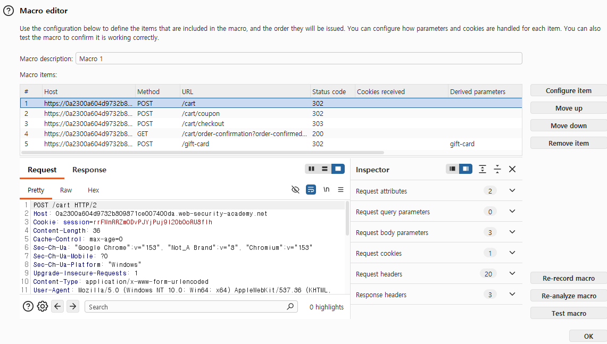Image resolution: width=607 pixels, height=344 pixels.
Task: Go to next search match arrow
Action: click(x=73, y=306)
